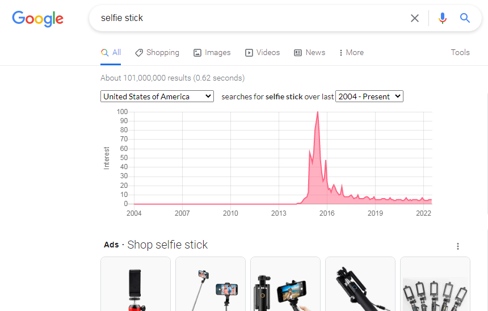The height and width of the screenshot is (311, 488).
Task: Click the peak of the interest chart
Action: click(317, 112)
